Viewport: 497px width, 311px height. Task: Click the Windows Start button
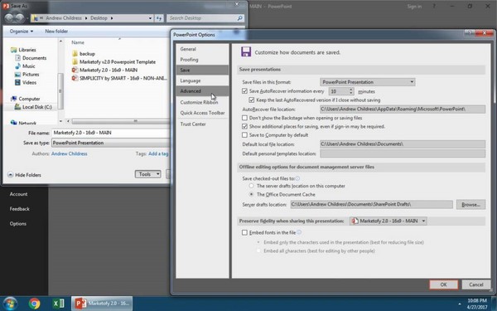[10, 304]
